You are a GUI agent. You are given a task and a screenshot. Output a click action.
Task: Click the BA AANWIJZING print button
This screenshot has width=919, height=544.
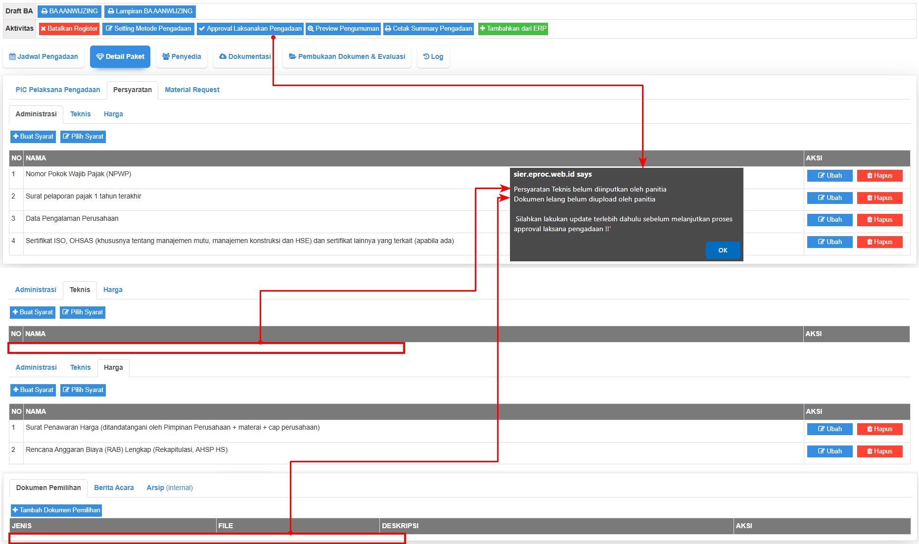(69, 11)
